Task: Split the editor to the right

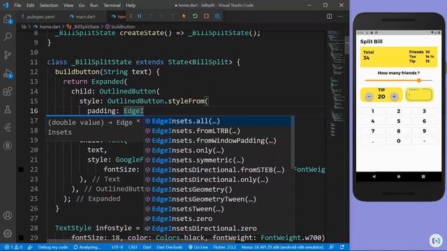Action: pyautogui.click(x=329, y=16)
